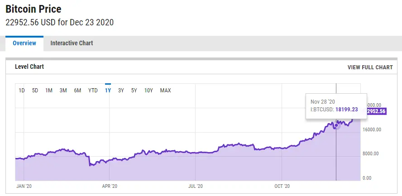Image resolution: width=402 pixels, height=196 pixels.
Task: Click the Level Chart heading
Action: [29, 67]
